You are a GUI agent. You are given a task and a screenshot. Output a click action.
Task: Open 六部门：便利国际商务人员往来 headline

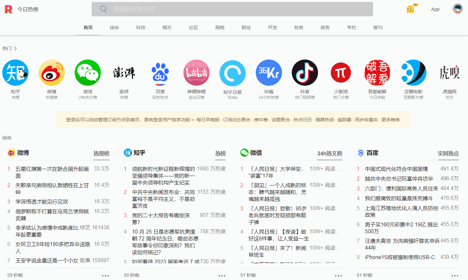pyautogui.click(x=402, y=189)
